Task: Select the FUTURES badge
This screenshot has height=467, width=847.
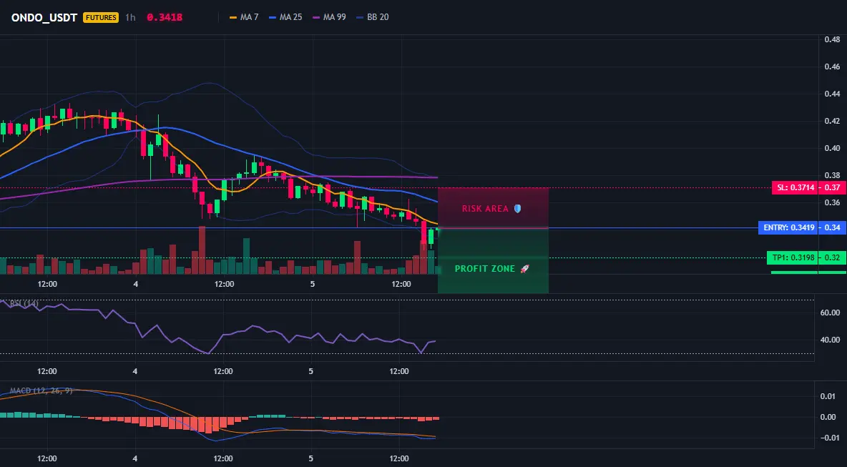Action: 100,17
